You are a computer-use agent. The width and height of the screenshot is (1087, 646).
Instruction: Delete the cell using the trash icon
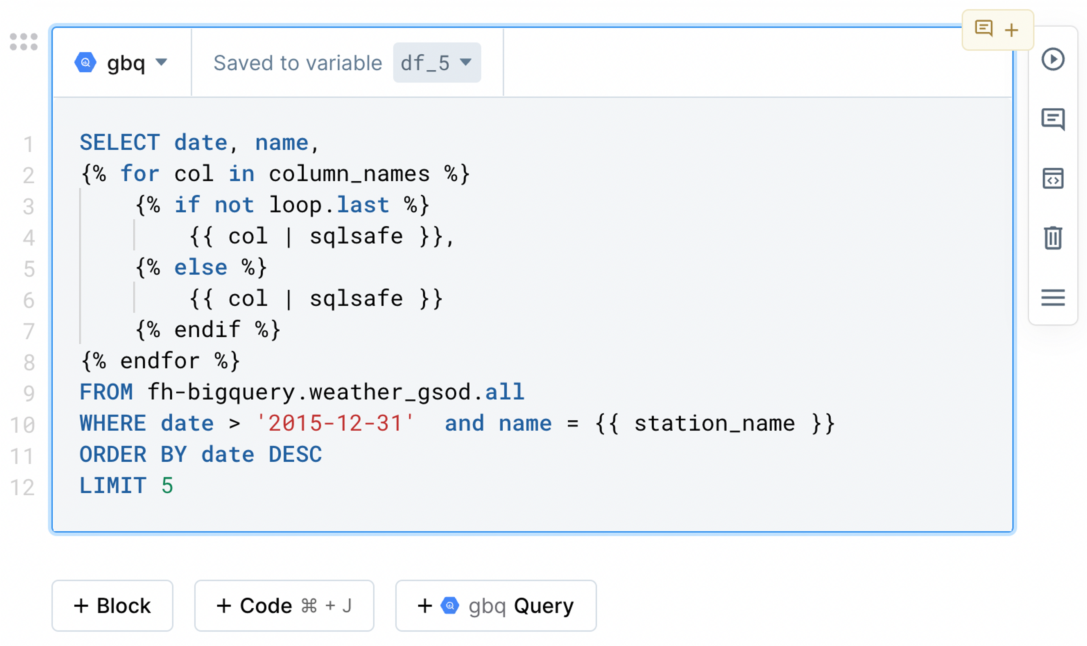click(x=1053, y=238)
